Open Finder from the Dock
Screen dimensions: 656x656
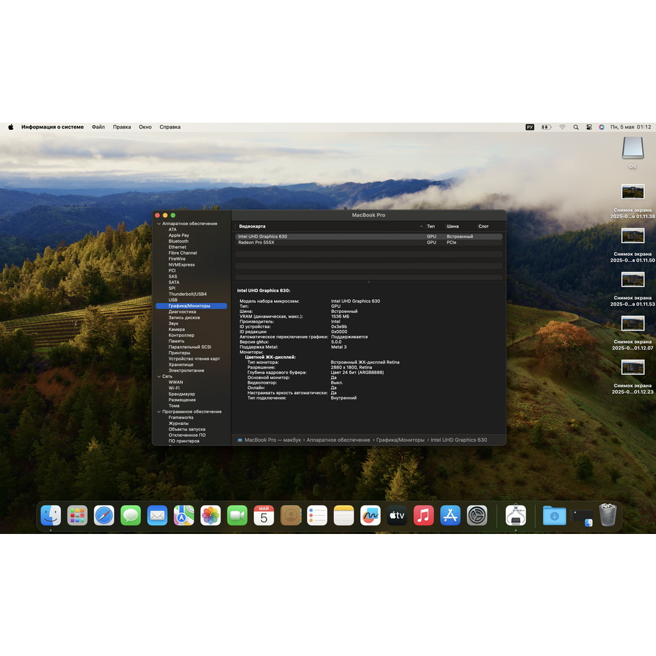coord(51,515)
